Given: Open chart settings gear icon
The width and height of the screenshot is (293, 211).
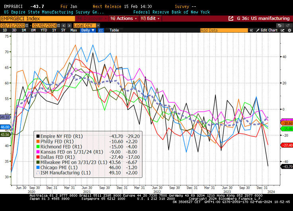Looking at the screenshot, I should pos(289,30).
